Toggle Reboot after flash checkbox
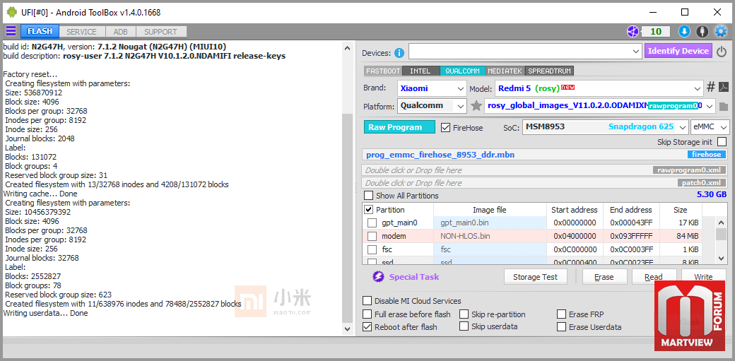 coord(368,327)
